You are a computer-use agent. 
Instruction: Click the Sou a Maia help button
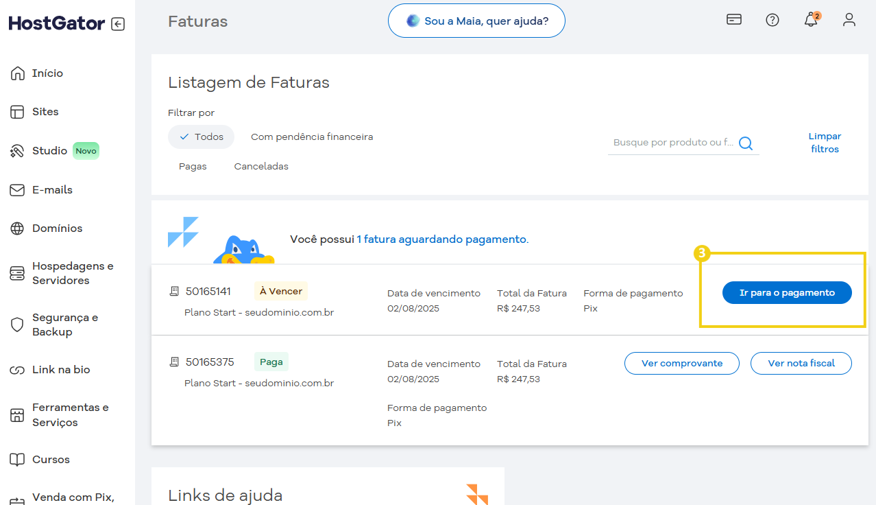click(x=477, y=21)
